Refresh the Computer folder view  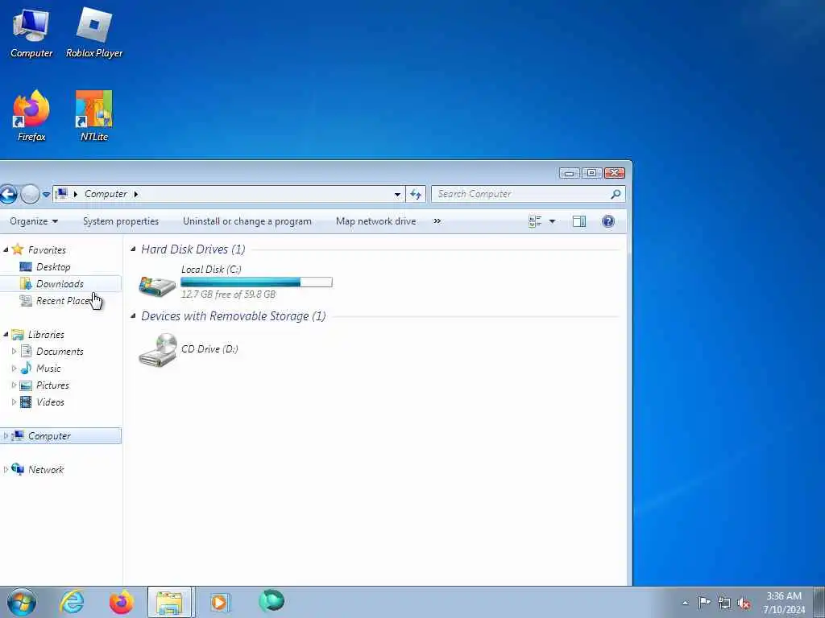coord(416,195)
